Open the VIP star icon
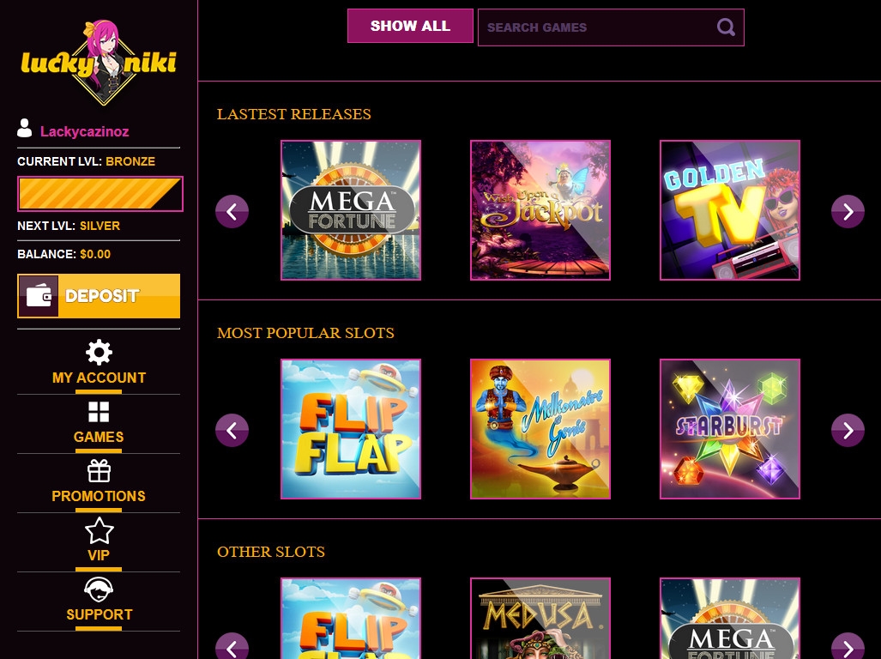This screenshot has height=659, width=881. [x=100, y=530]
